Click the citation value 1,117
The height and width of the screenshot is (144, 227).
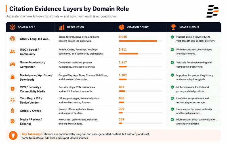[x=123, y=63]
